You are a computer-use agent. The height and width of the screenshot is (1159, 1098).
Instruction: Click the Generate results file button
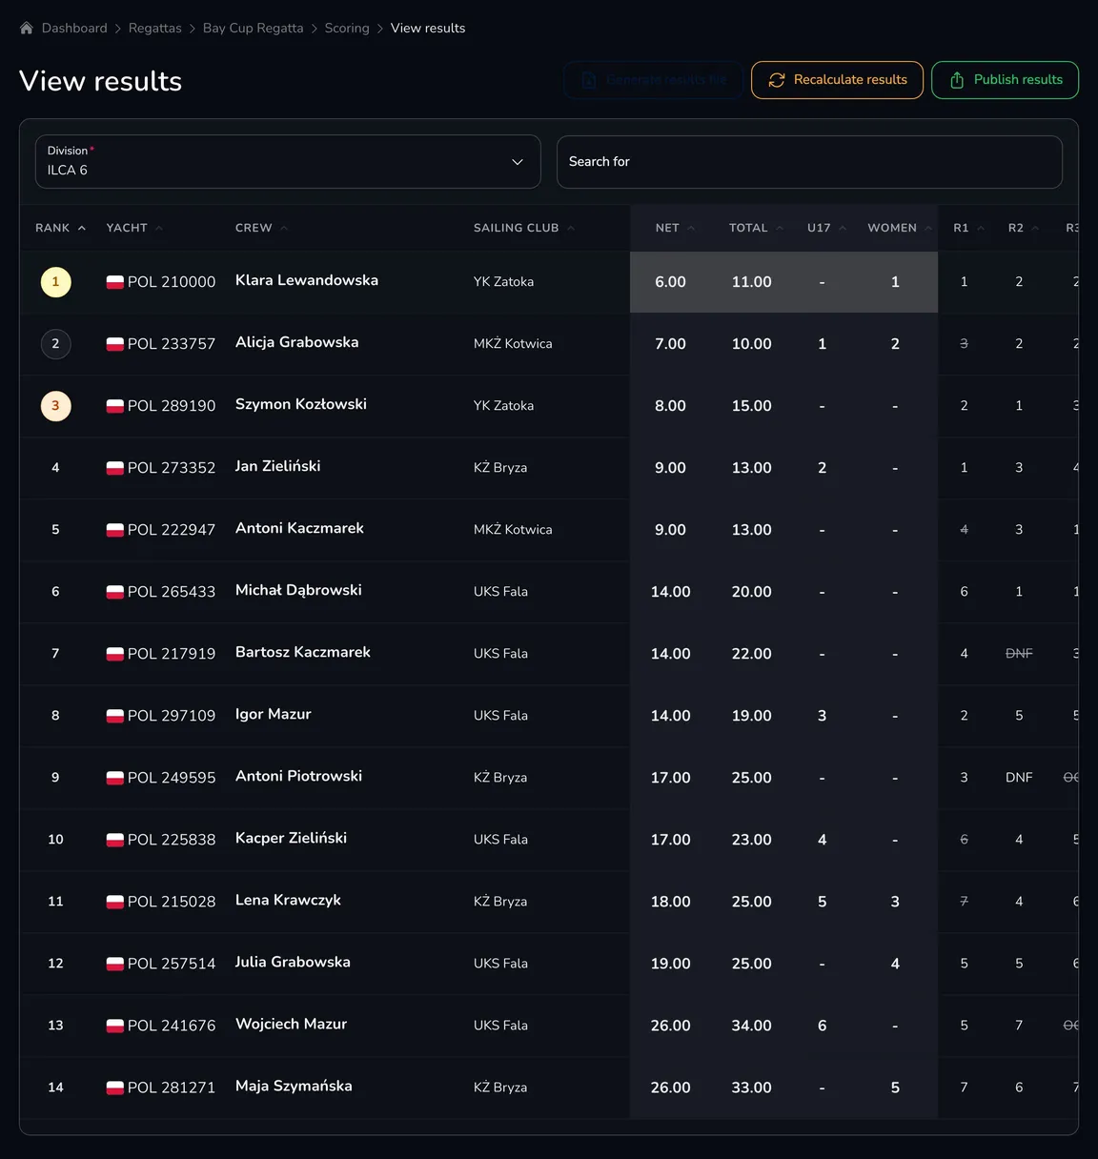pos(654,80)
